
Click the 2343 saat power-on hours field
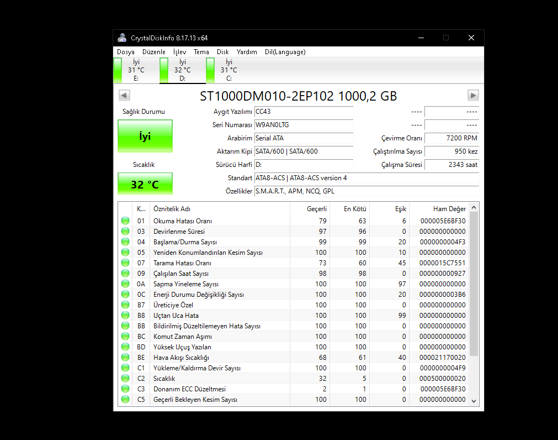tap(451, 165)
